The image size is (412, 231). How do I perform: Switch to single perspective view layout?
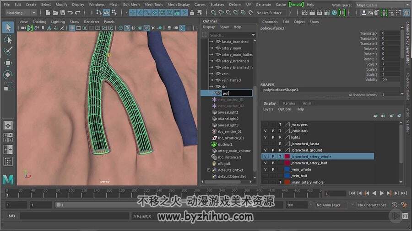pos(8,126)
